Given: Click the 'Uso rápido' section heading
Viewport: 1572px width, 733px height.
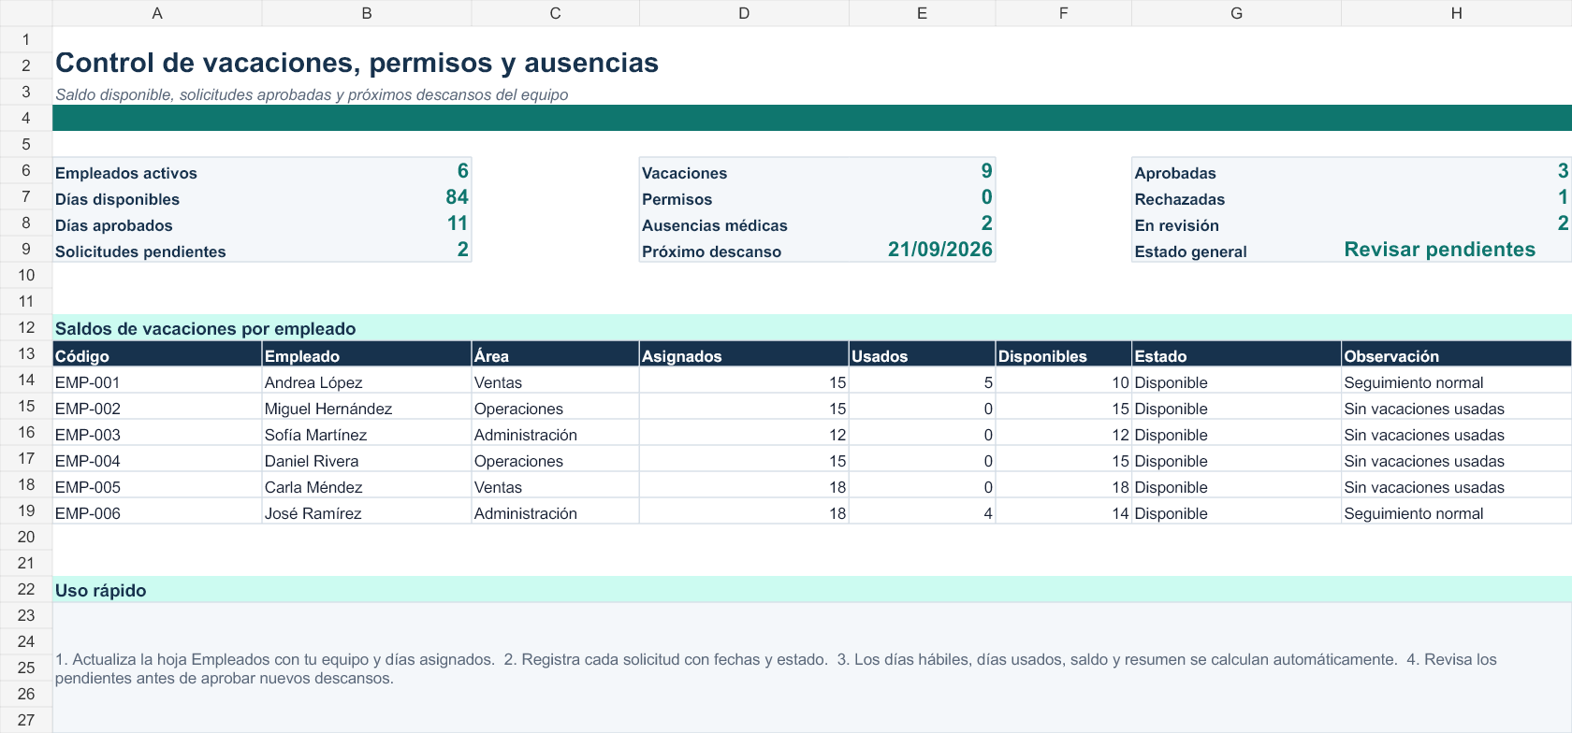Looking at the screenshot, I should point(100,590).
